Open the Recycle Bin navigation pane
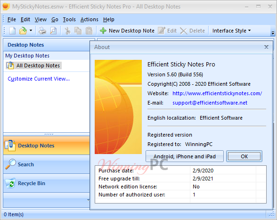 [46, 183]
